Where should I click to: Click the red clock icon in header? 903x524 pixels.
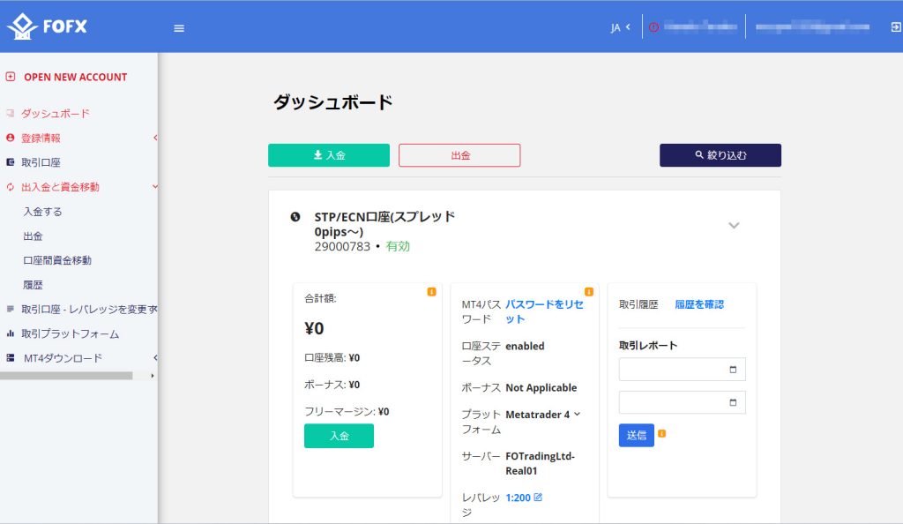pyautogui.click(x=653, y=27)
